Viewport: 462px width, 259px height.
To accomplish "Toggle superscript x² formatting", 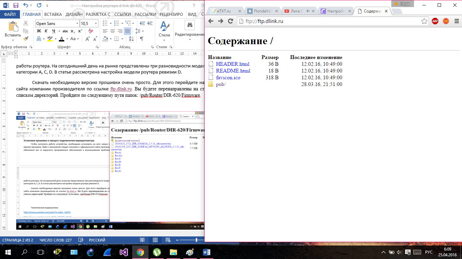I will 80,31.
